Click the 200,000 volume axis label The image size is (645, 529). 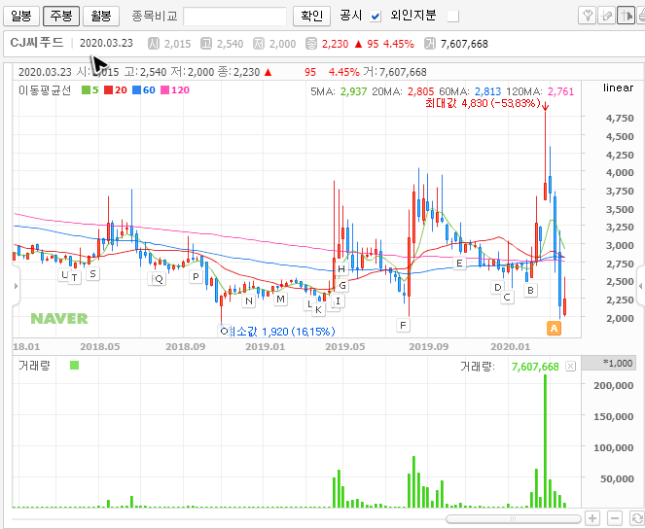613,385
